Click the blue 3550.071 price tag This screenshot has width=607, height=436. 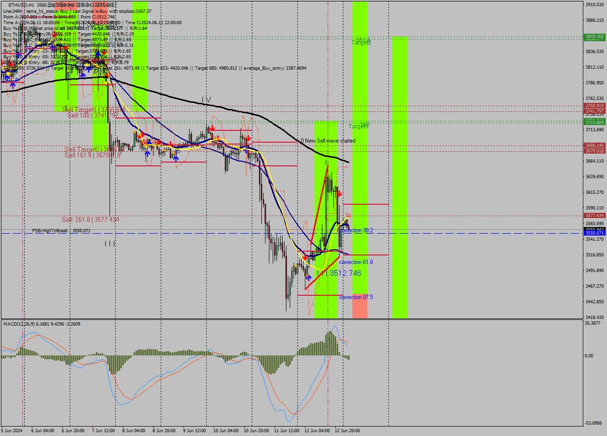(594, 233)
